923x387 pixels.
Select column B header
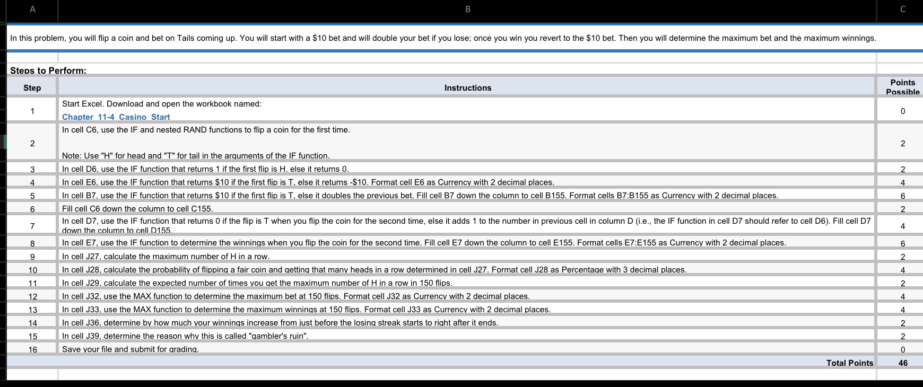467,9
